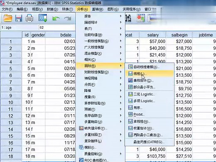Open the 图形(G) menu
This screenshot has height=162, width=216.
tap(113, 9)
